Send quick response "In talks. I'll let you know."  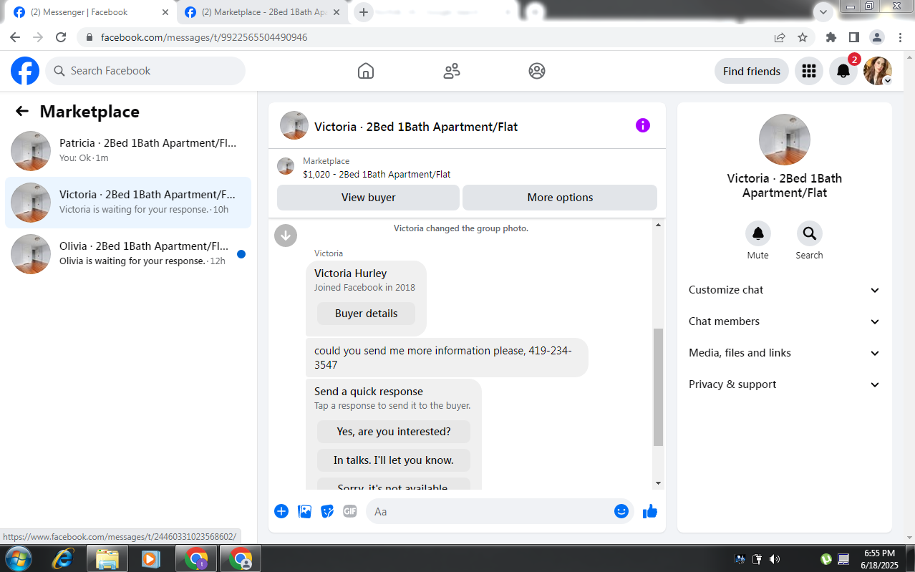point(394,460)
